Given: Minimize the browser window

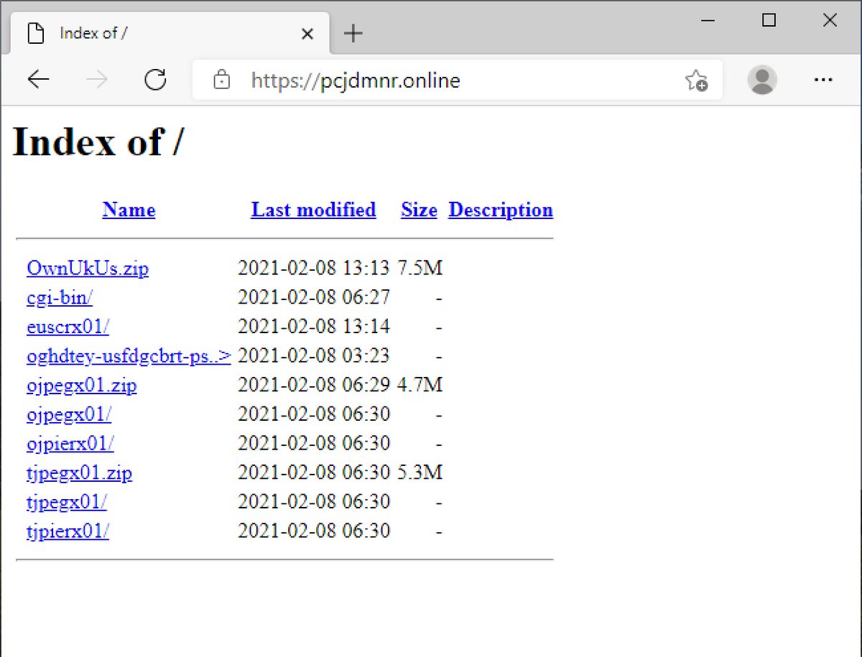Looking at the screenshot, I should click(x=708, y=21).
